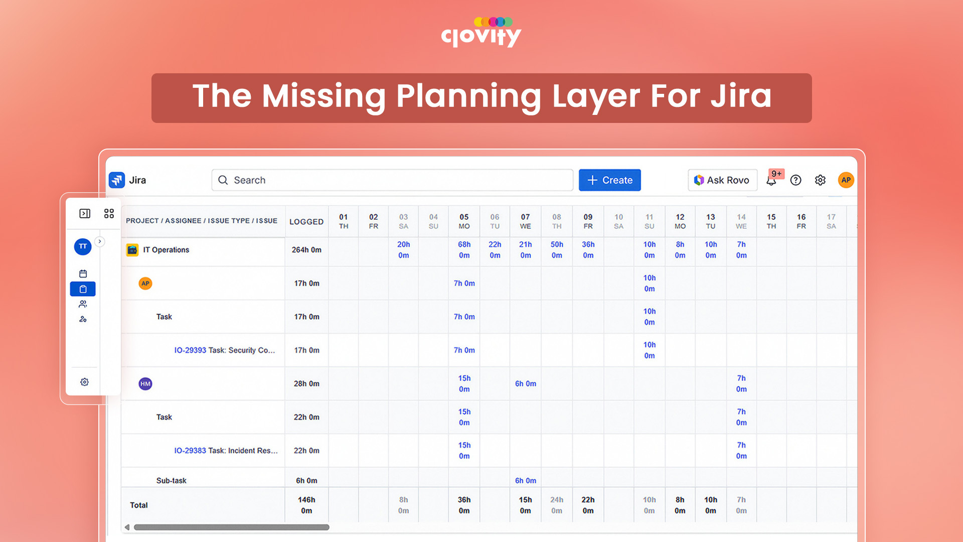Click 22h 0m total on 09 FR
Screen dimensions: 963x542
(588, 505)
